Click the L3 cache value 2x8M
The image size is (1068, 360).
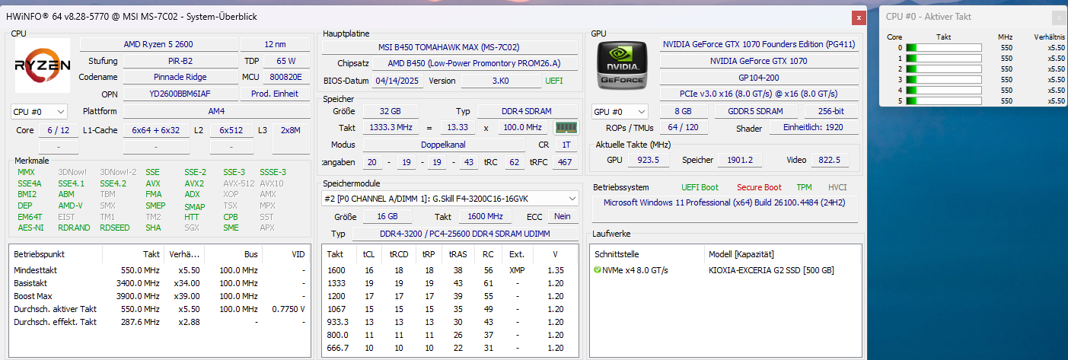pos(291,130)
